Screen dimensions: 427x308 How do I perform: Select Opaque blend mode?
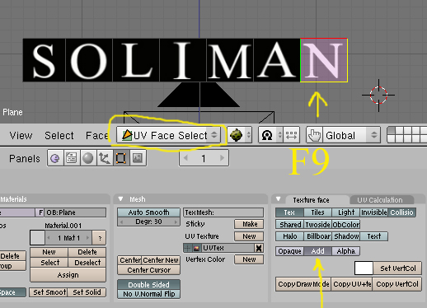tap(289, 251)
